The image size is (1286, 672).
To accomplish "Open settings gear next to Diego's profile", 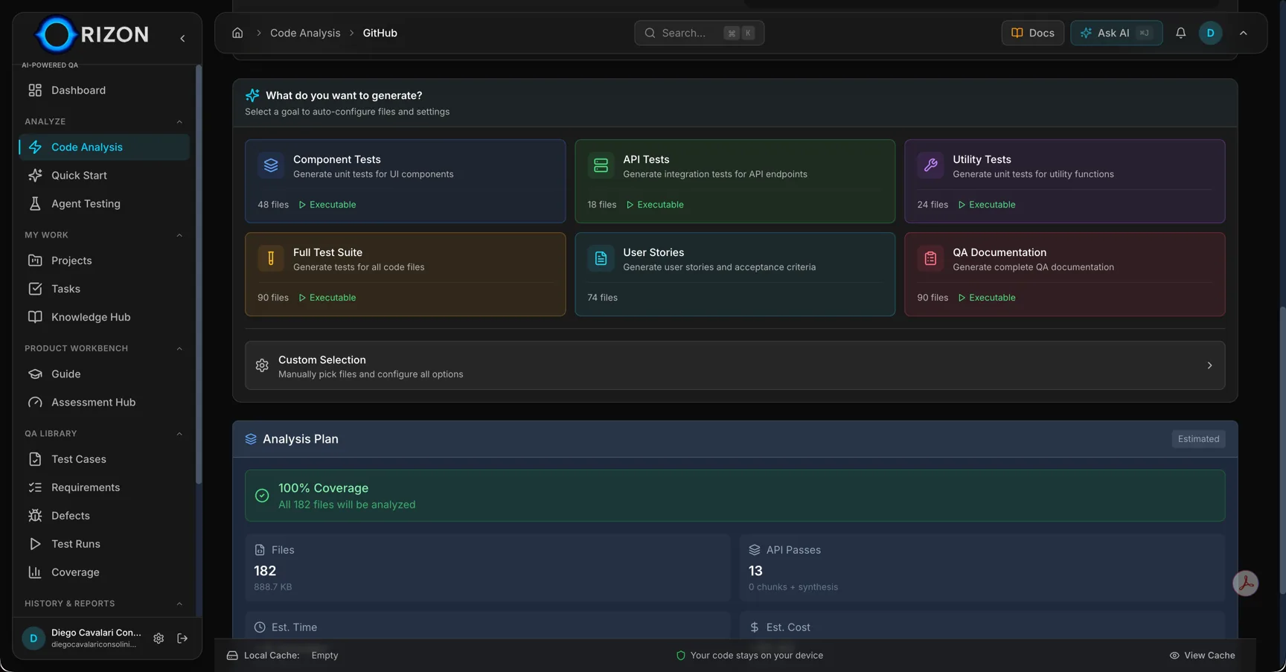I will pos(159,639).
